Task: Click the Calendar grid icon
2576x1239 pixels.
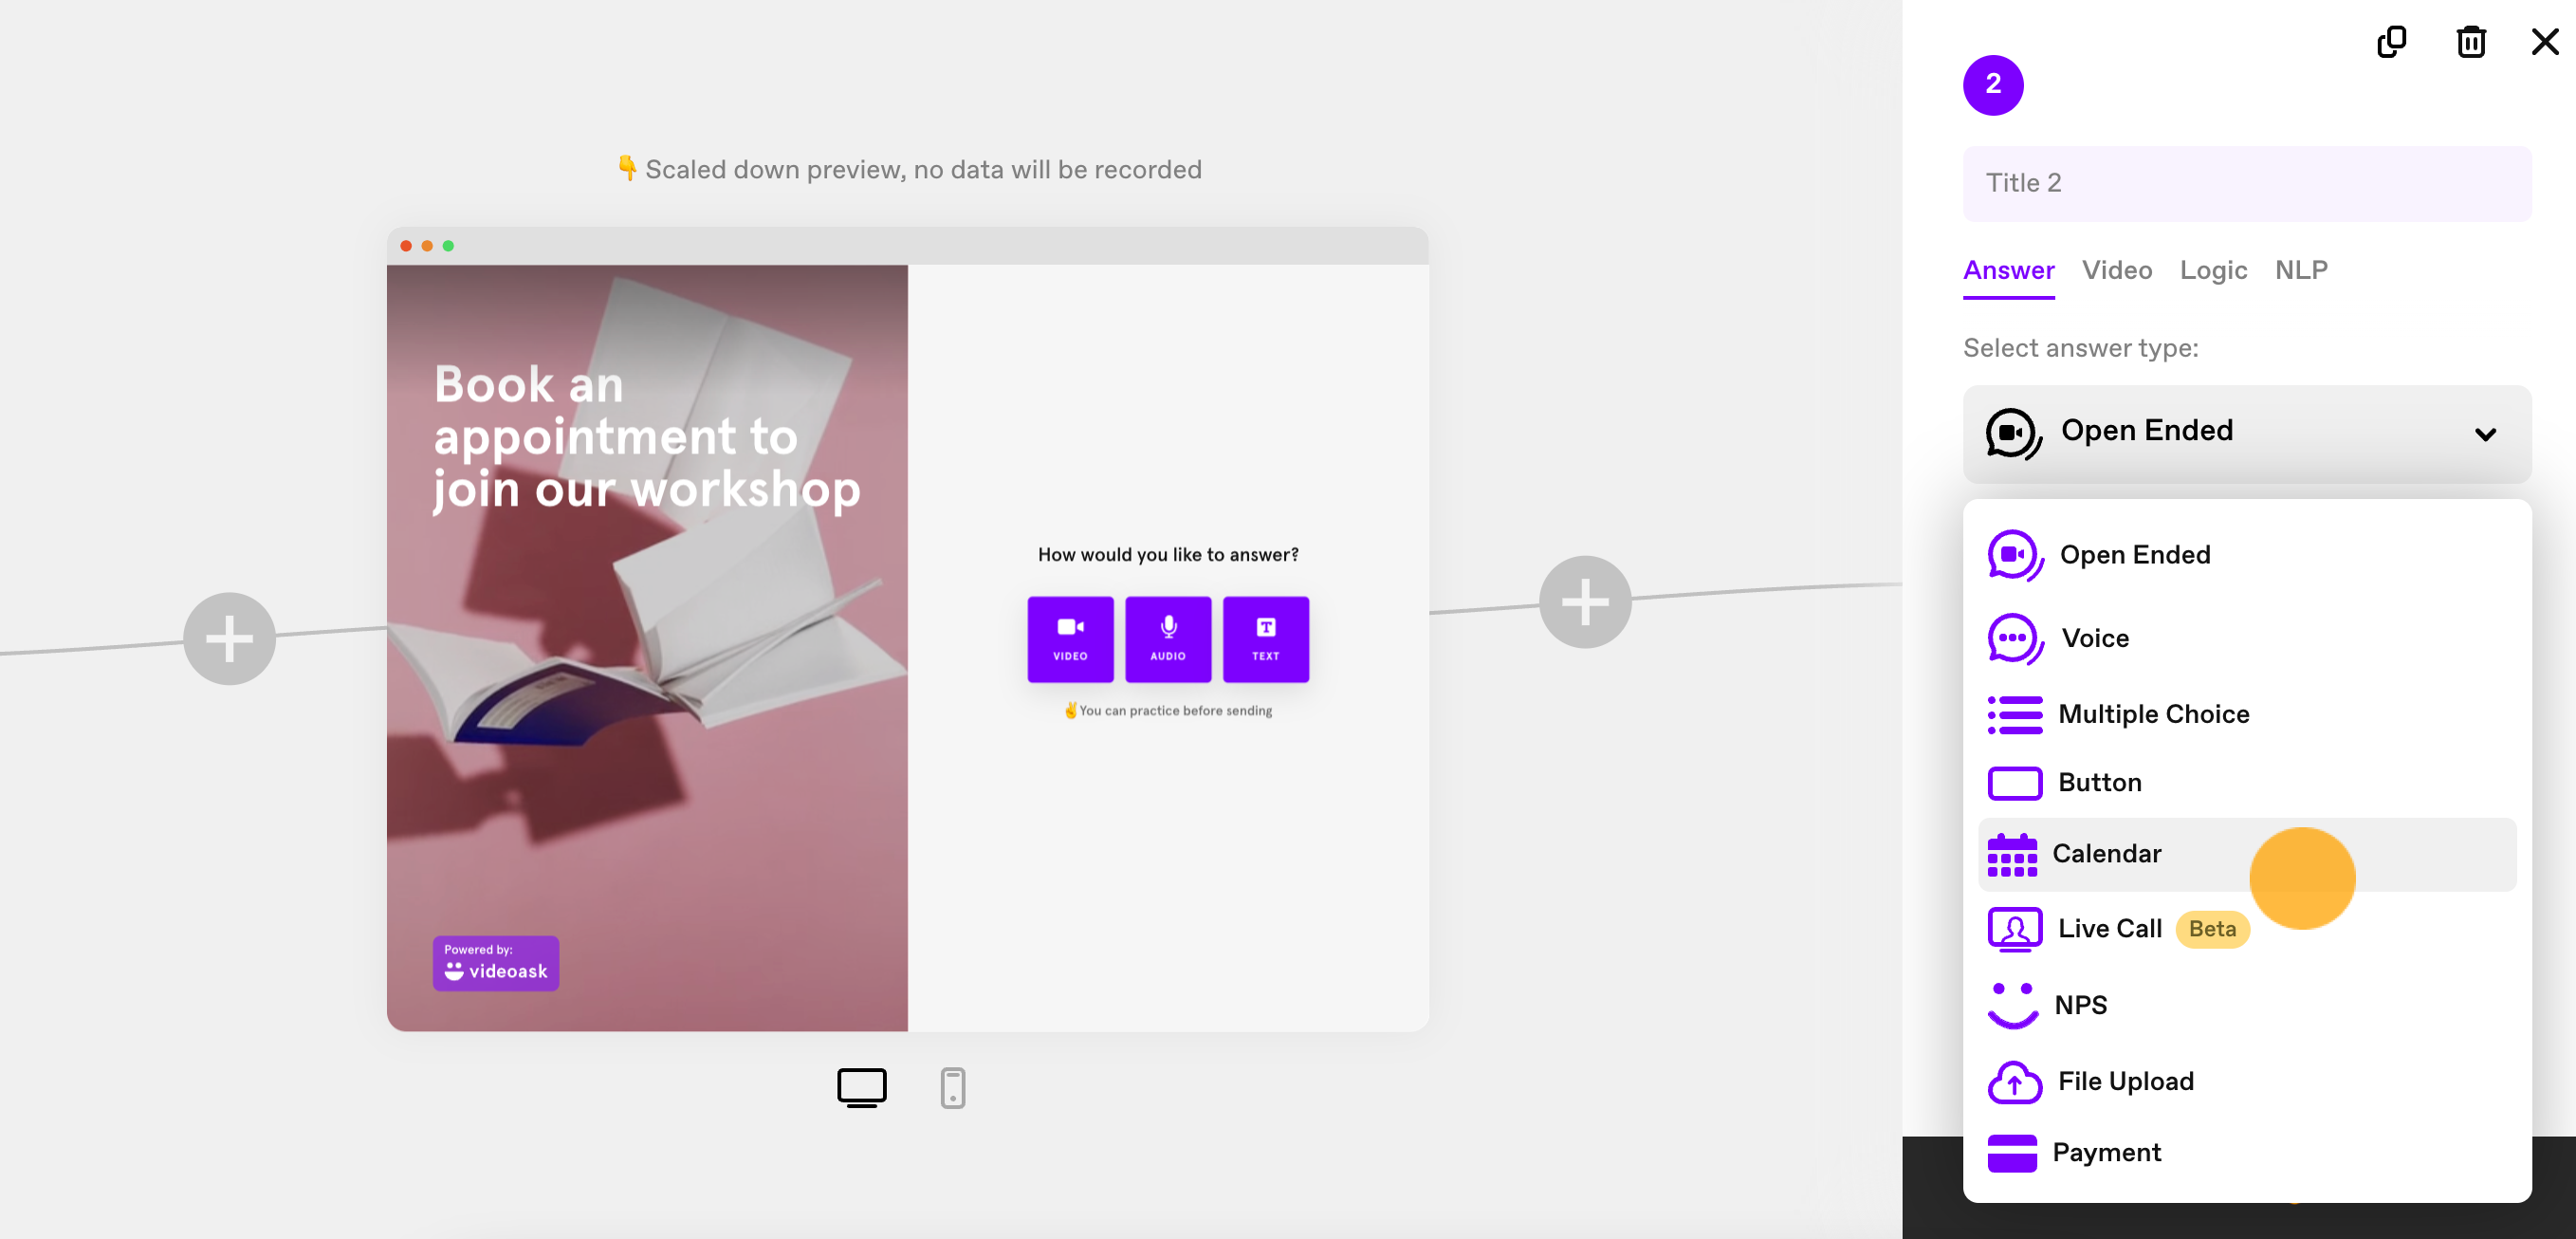Action: 2011,855
